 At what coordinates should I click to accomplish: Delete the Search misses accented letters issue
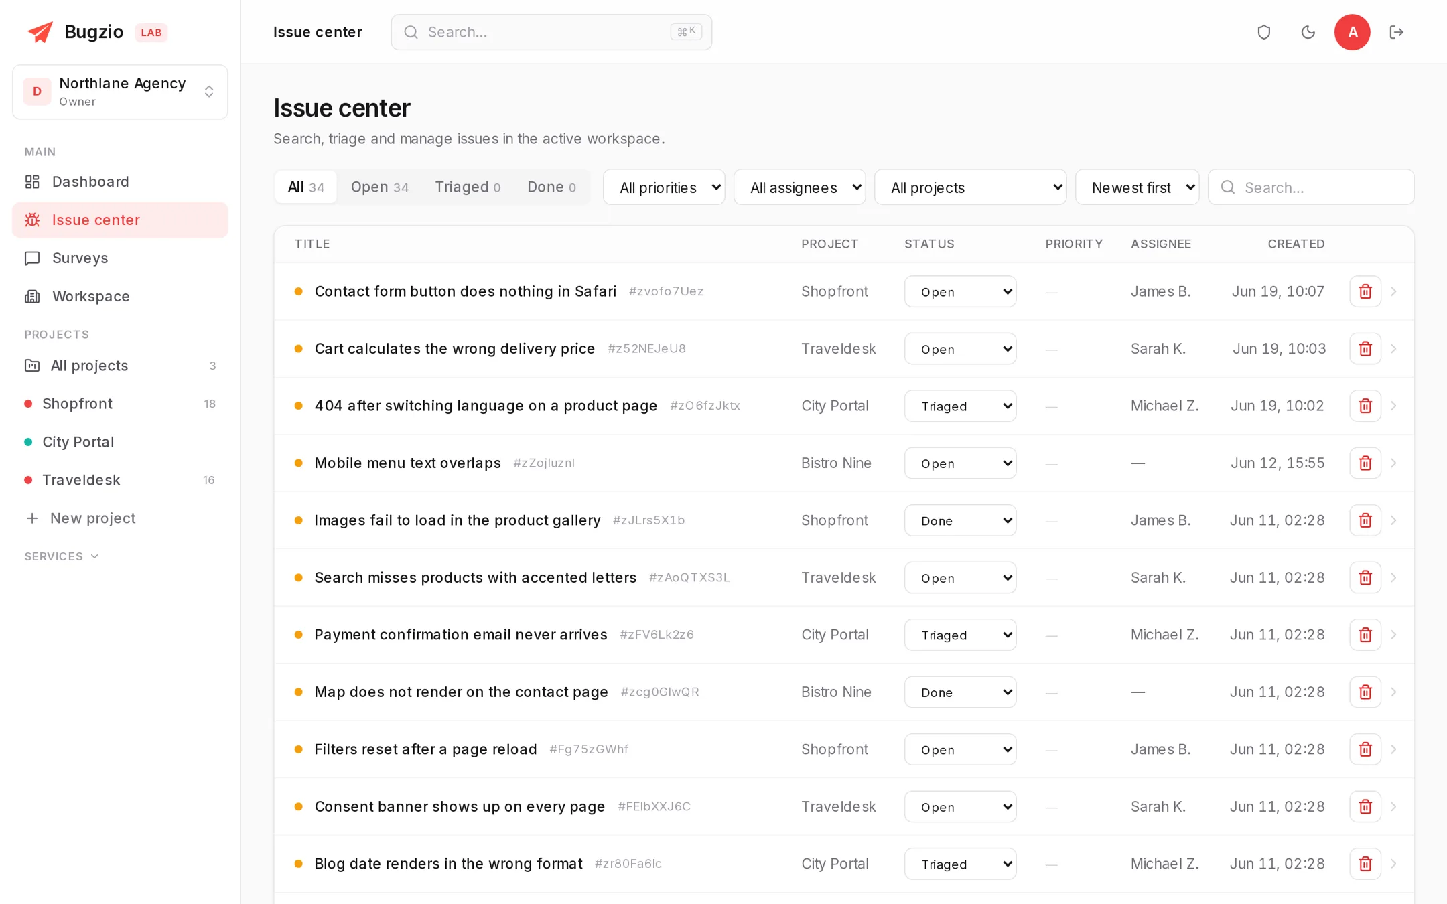click(x=1365, y=578)
